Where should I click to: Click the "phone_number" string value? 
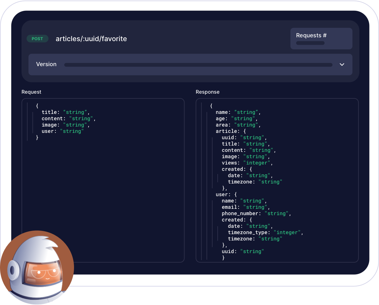[x=276, y=213]
